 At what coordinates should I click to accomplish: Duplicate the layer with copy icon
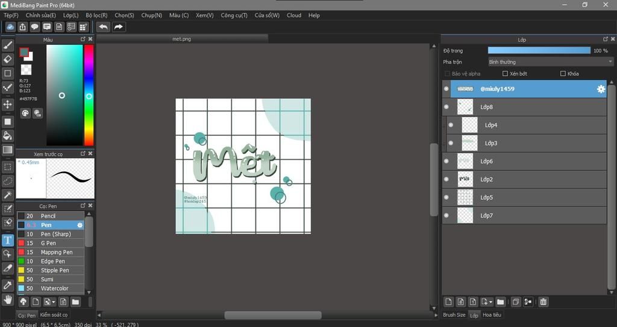[x=516, y=302]
